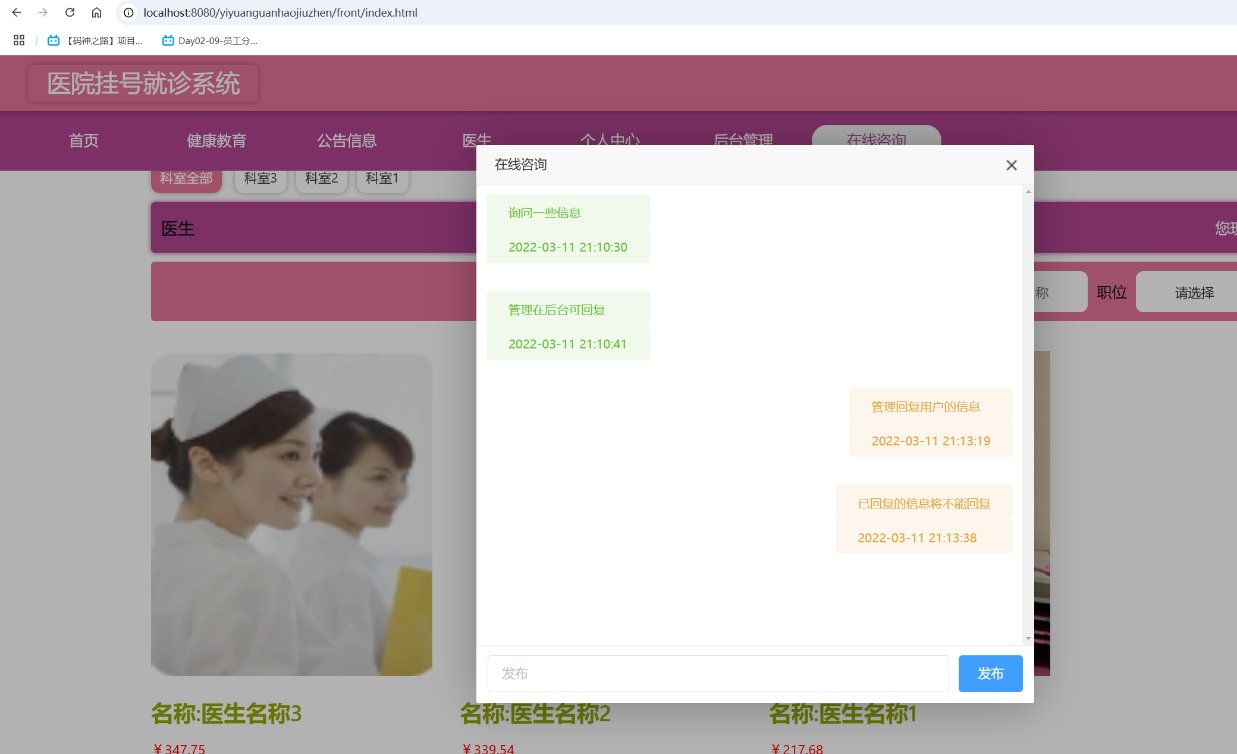Open the 名称:医生名称2 doctor title
Screen dimensions: 1237x754
(x=535, y=714)
